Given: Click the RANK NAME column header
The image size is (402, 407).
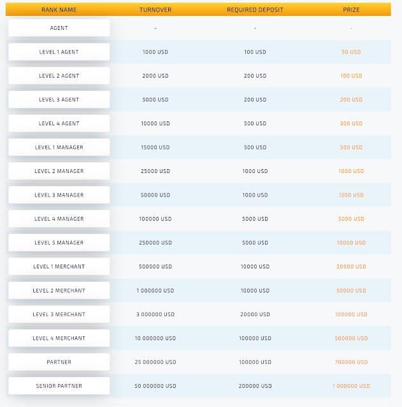Looking at the screenshot, I should point(59,10).
